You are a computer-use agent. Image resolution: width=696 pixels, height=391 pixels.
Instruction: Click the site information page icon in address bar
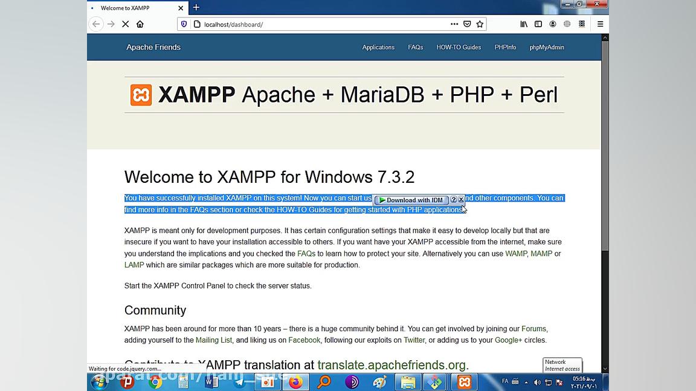(x=197, y=24)
